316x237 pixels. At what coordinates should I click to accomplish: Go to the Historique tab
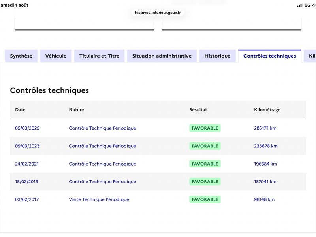[218, 56]
